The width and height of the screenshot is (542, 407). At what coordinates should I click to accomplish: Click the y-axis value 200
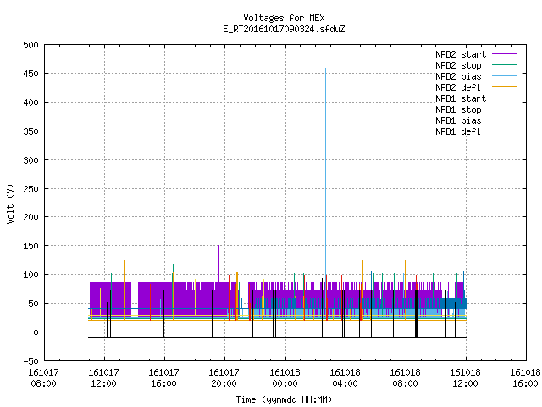click(x=30, y=217)
